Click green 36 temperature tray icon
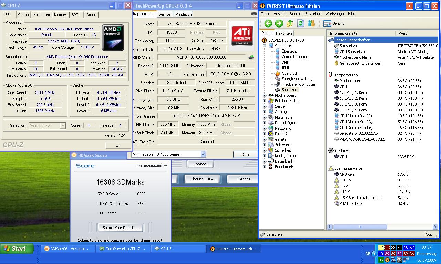Image resolution: width=441 pixels, height=264 pixels. coord(381,260)
